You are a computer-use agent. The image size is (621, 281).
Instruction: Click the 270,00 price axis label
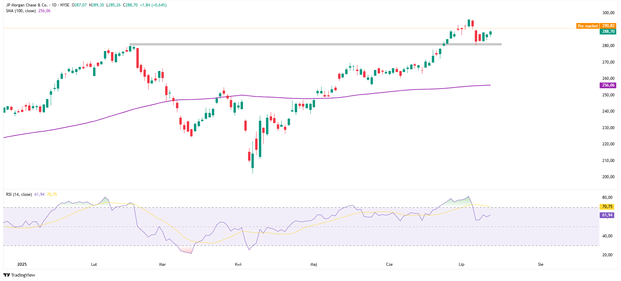608,62
